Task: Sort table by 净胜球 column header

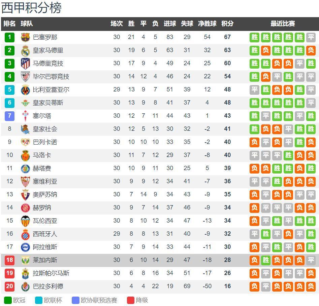Action: pyautogui.click(x=207, y=24)
